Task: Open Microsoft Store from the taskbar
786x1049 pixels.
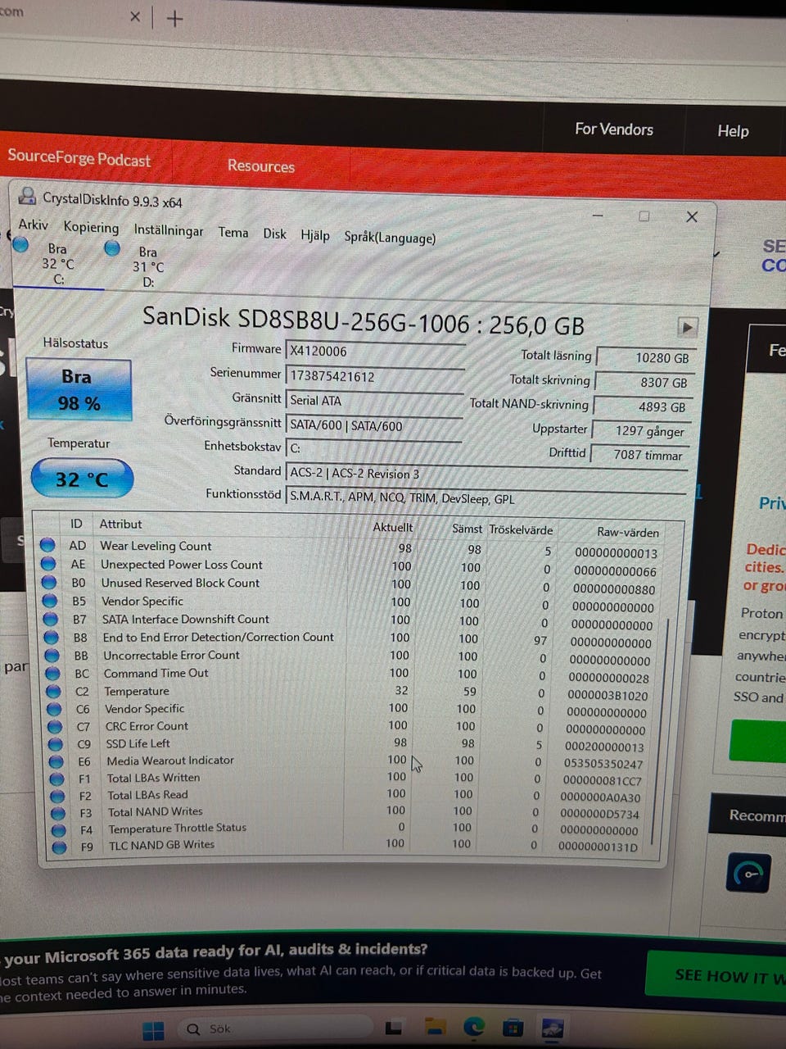Action: 513,1027
